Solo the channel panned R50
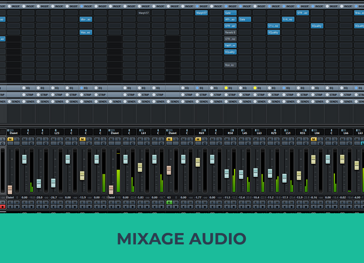 234,139
